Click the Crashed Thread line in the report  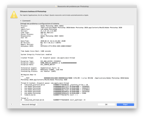(48, 58)
